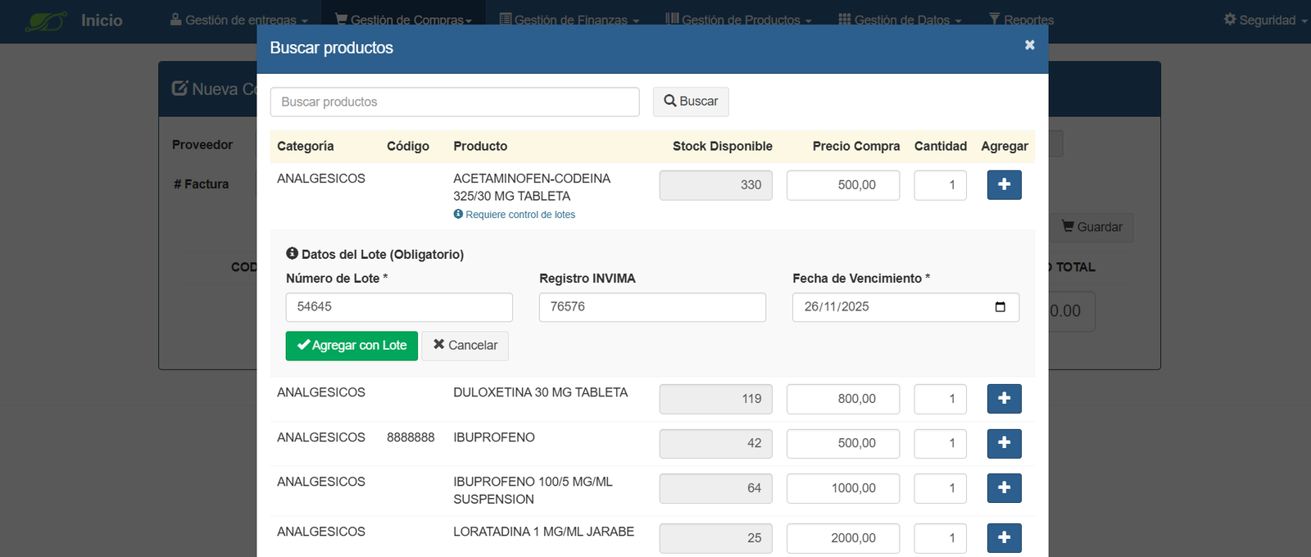Open the Gestión de Productos dropdown
This screenshot has height=557, width=1311.
738,20
